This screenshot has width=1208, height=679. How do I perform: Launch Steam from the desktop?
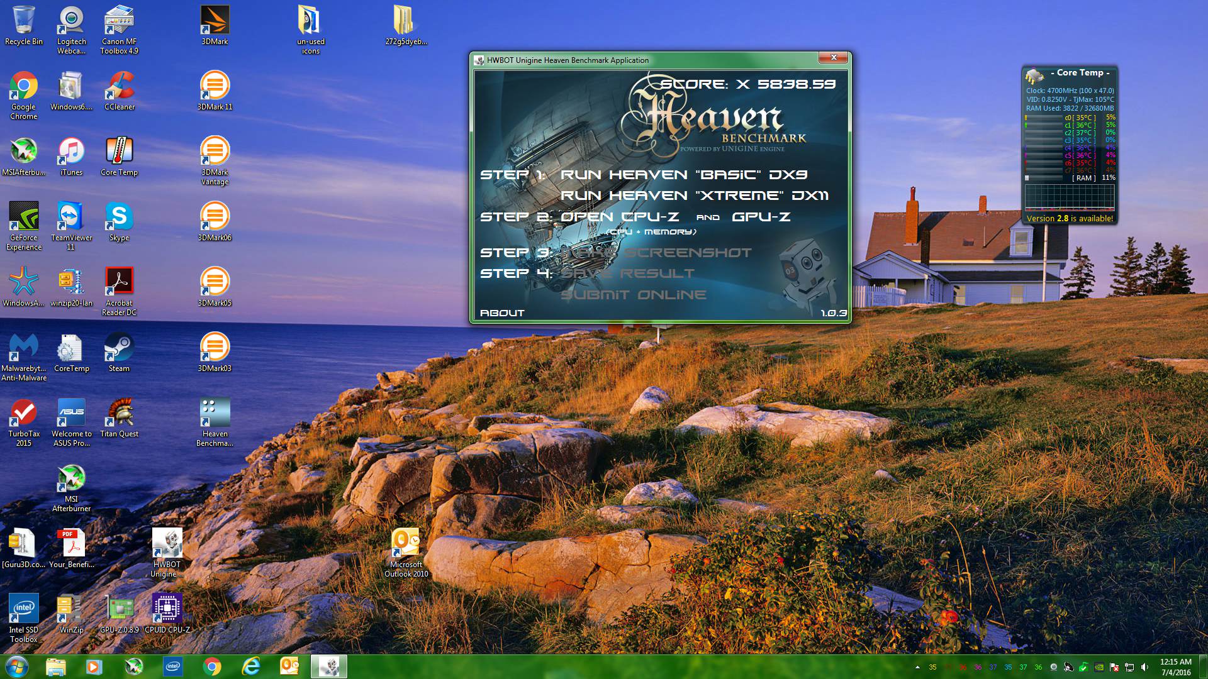(120, 353)
